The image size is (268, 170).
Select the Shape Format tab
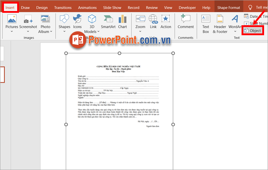coord(229,8)
